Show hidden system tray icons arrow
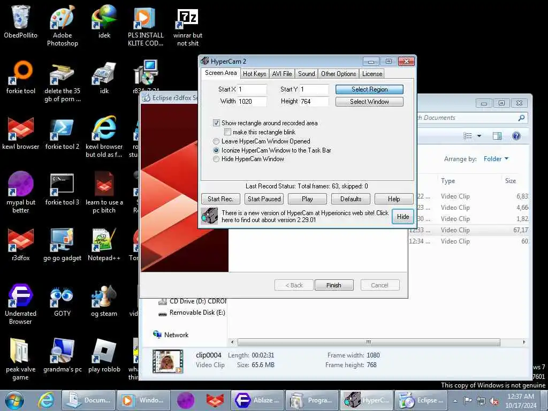Screen dimensions: 548x411 [455, 401]
